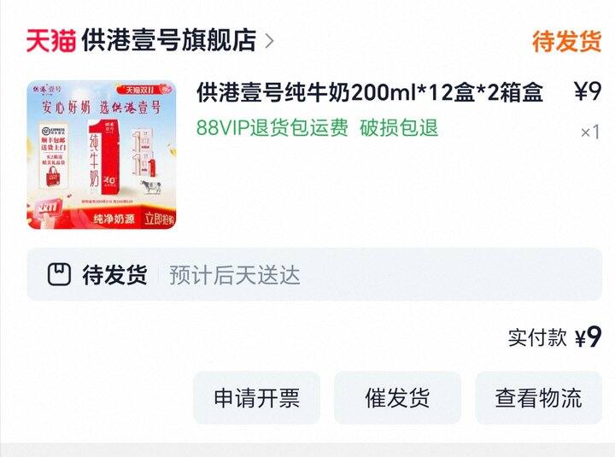Tap the ×1 quantity indicator
The image size is (615, 457).
[x=590, y=132]
